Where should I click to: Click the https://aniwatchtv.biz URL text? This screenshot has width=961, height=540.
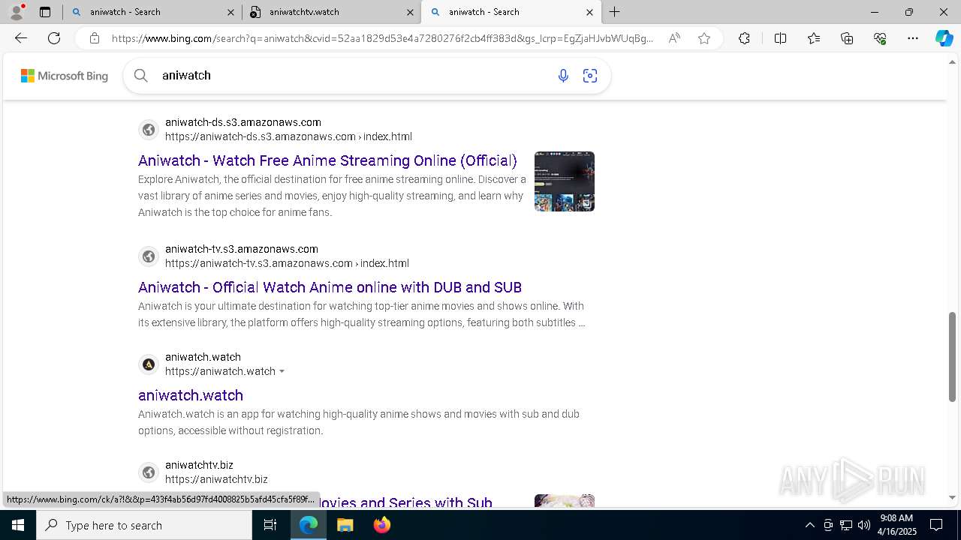(x=216, y=479)
